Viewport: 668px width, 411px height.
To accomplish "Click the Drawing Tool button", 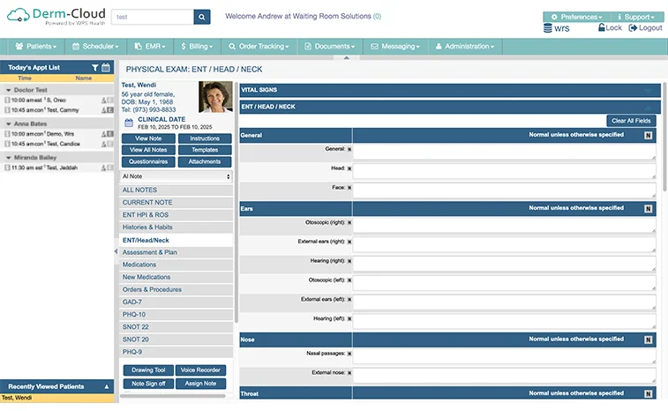I will pos(148,370).
